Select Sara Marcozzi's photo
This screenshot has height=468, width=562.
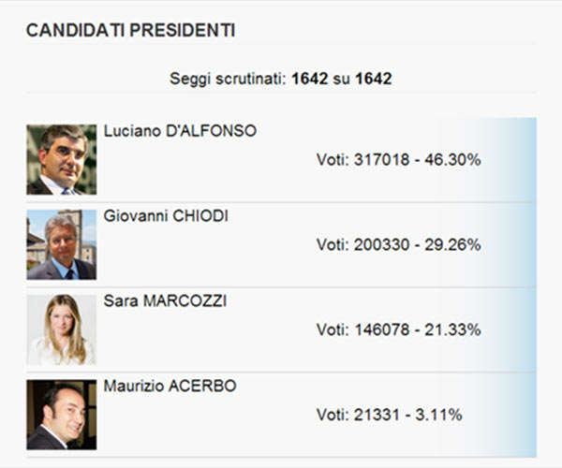(61, 329)
